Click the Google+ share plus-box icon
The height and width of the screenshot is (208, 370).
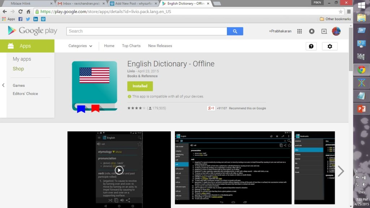click(324, 31)
